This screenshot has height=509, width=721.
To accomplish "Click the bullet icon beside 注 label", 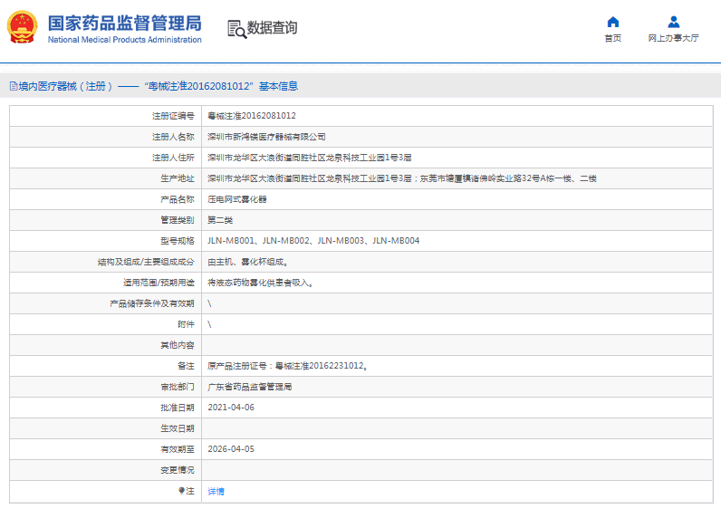I will [x=181, y=491].
